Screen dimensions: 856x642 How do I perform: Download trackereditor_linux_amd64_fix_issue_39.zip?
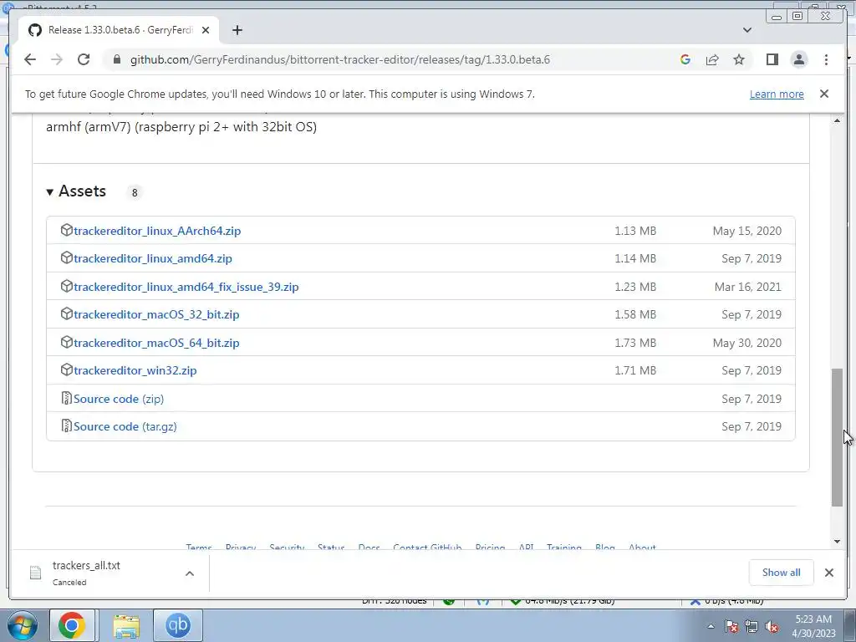coord(186,288)
